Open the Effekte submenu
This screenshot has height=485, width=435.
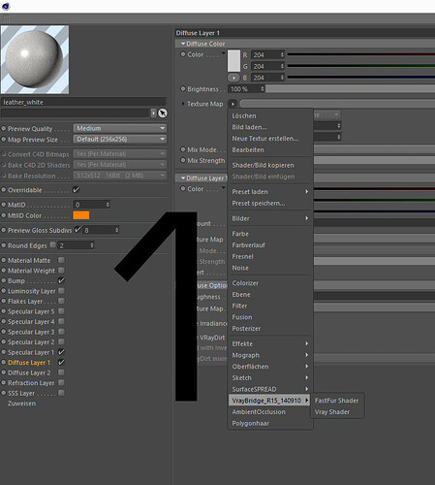point(270,343)
